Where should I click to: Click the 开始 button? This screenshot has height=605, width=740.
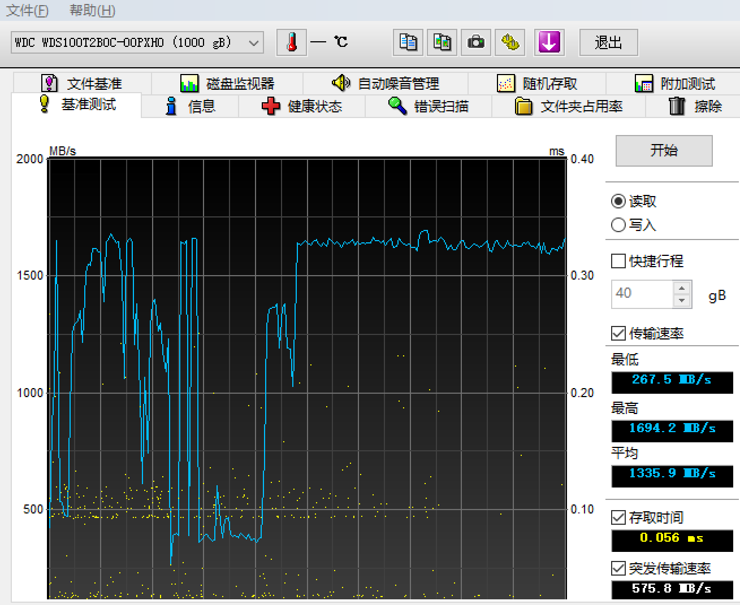pos(664,150)
